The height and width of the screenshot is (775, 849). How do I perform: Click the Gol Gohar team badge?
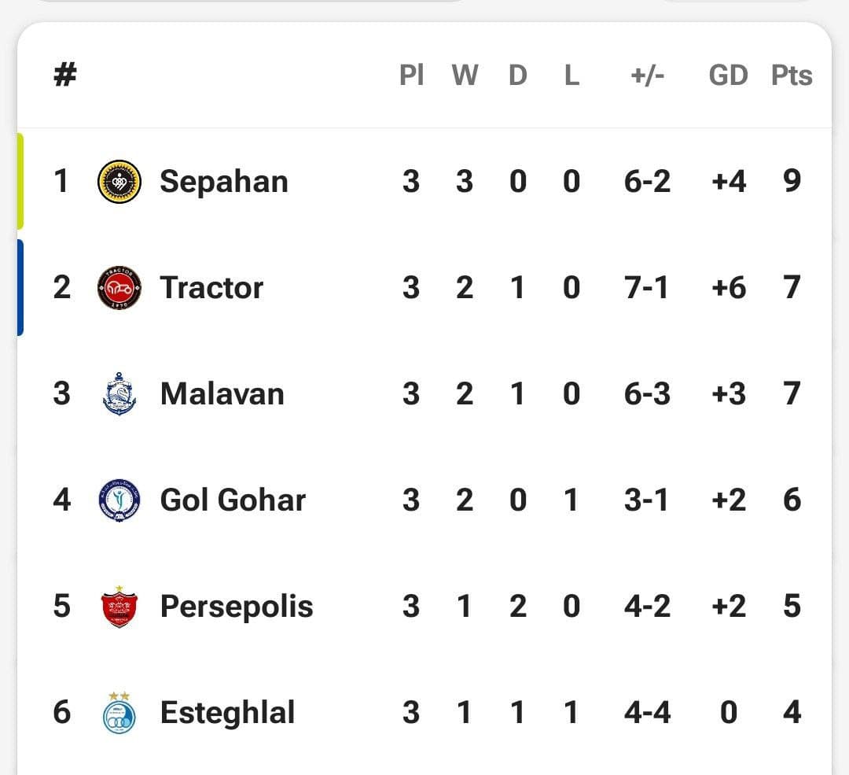tap(119, 500)
